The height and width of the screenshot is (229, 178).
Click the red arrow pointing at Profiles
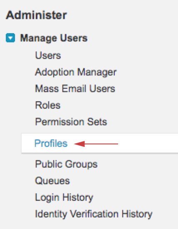[x=96, y=144]
